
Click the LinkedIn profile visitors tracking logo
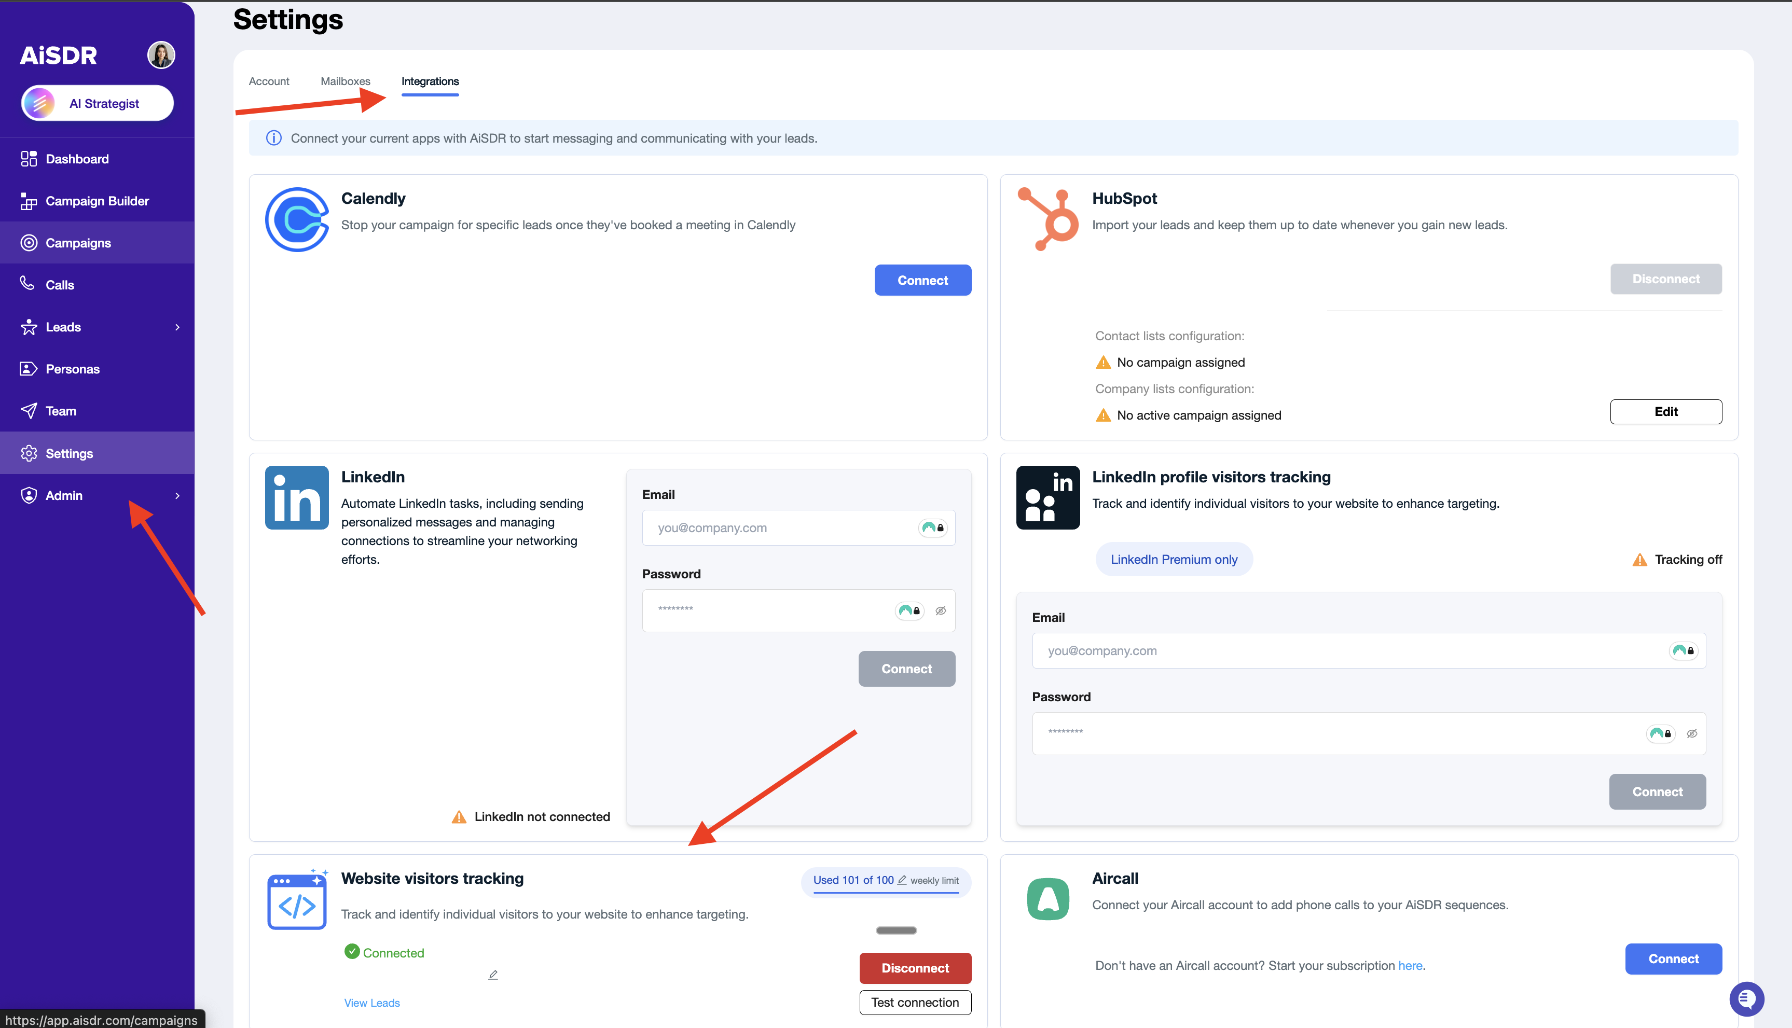click(1048, 498)
